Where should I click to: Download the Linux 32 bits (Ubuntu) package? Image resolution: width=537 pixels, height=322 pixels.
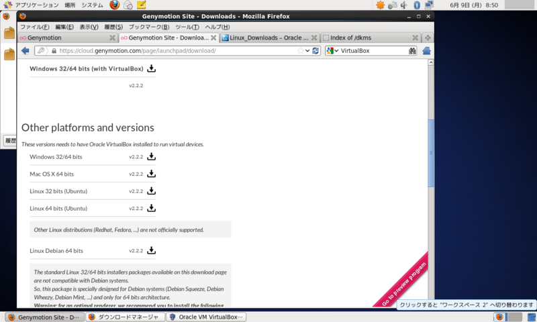(x=151, y=191)
